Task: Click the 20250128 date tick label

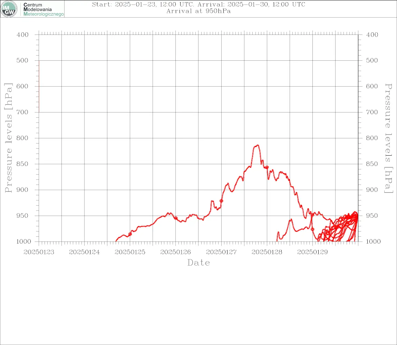Action: tap(267, 252)
